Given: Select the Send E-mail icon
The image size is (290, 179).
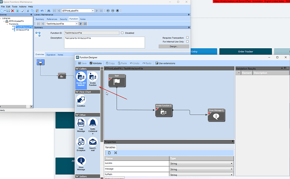Looking at the screenshot, I should point(92,144).
